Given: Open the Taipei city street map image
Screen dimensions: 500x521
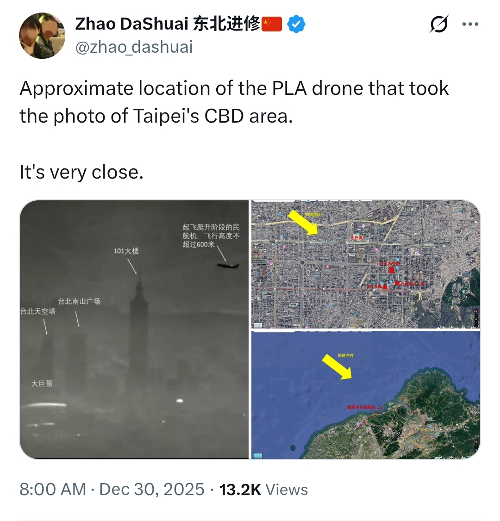Looking at the screenshot, I should (x=366, y=264).
